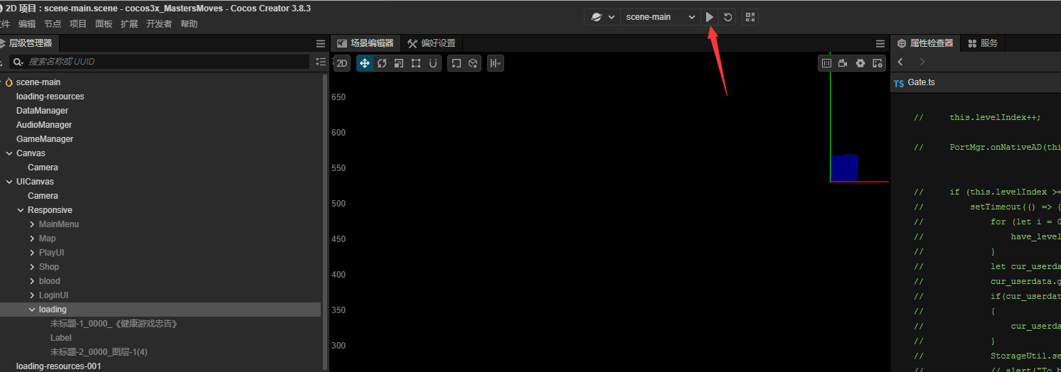Switch to the 服务 tab

coord(983,43)
